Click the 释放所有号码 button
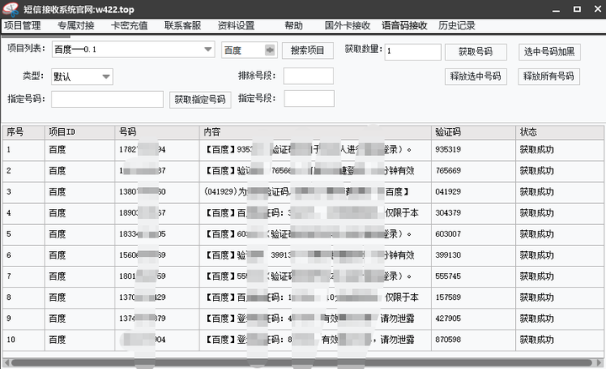The image size is (606, 369). tap(549, 76)
